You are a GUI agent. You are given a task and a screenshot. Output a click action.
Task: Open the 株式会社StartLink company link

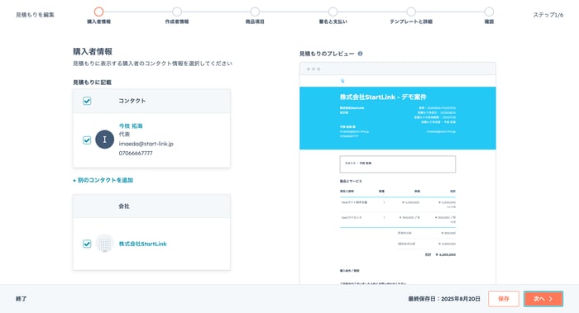coord(142,244)
